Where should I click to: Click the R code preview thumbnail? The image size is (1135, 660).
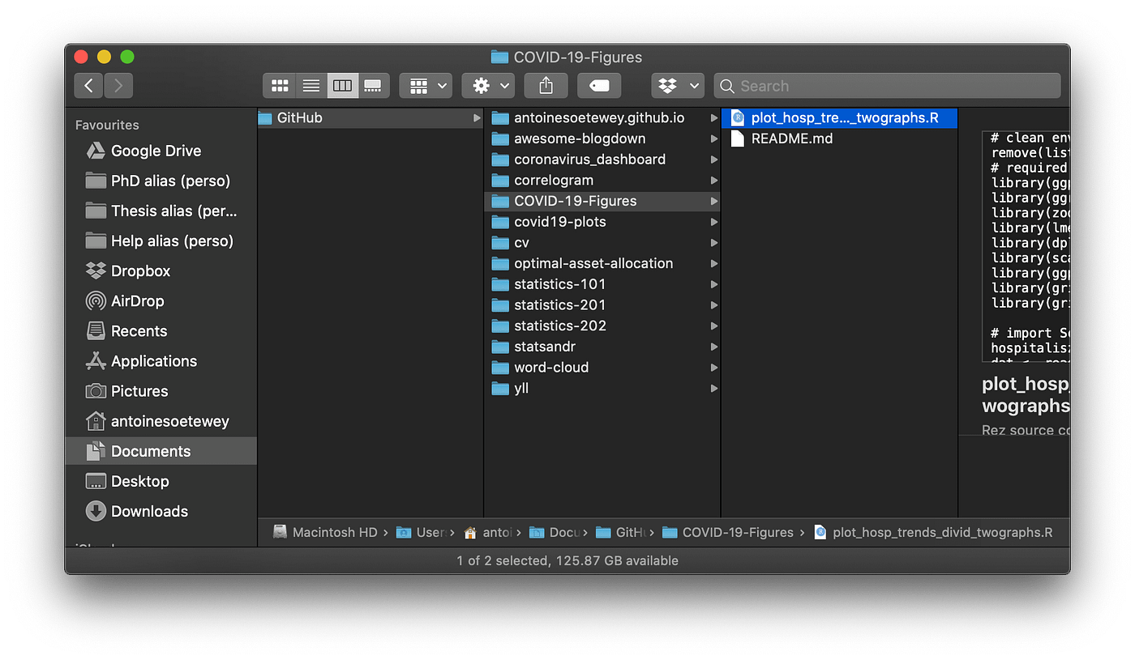1026,245
